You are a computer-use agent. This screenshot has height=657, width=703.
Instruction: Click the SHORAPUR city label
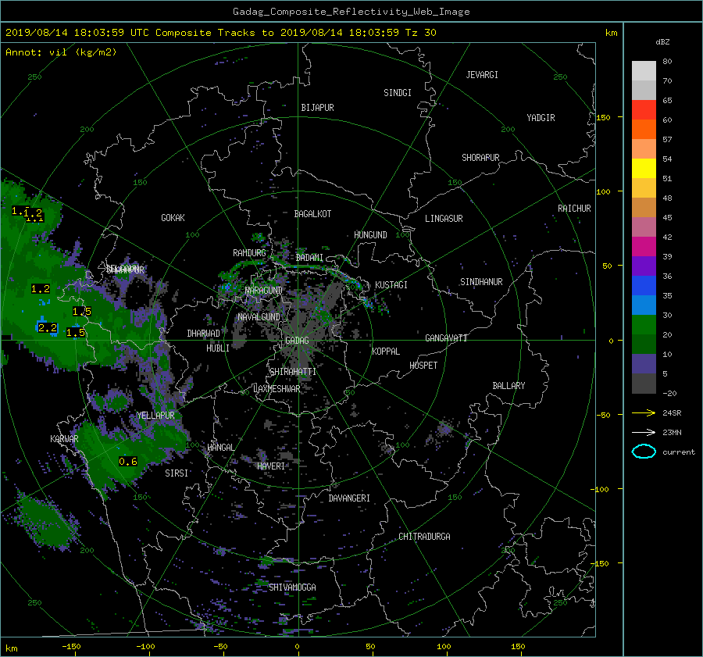(480, 157)
